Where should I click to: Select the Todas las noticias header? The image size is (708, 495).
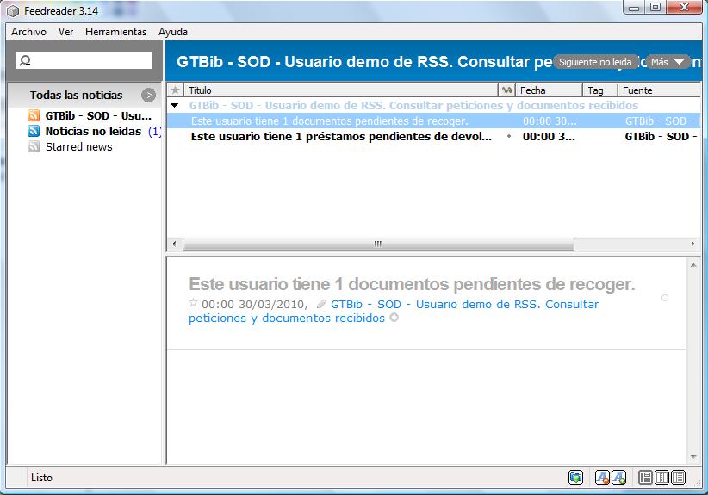click(77, 95)
